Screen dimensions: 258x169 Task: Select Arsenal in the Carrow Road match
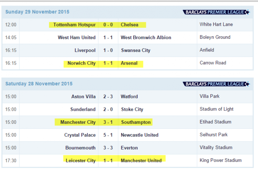coord(129,63)
